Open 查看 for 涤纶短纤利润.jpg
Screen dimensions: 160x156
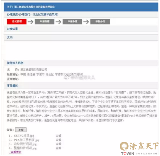click(x=58, y=144)
